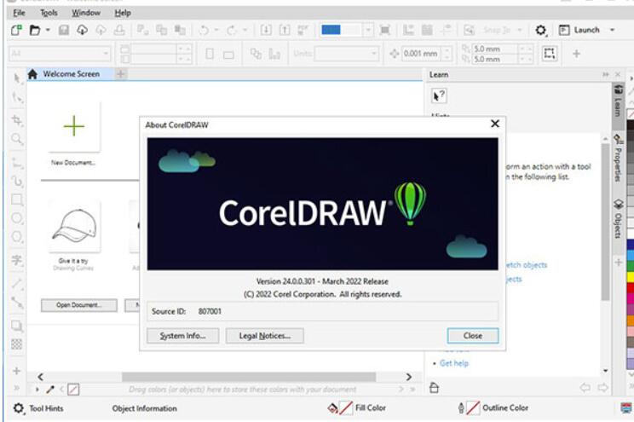Select the Text tool
The image size is (634, 422).
click(17, 260)
